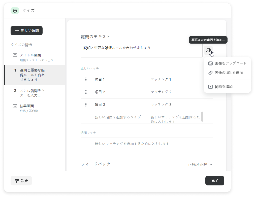Click drag handle icon for 項目 1
This screenshot has width=255, height=197.
[x=86, y=80]
